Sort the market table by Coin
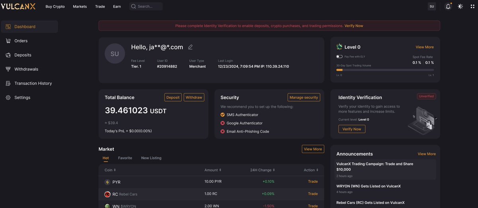Viewport: 478px width, 208px height. (110, 170)
